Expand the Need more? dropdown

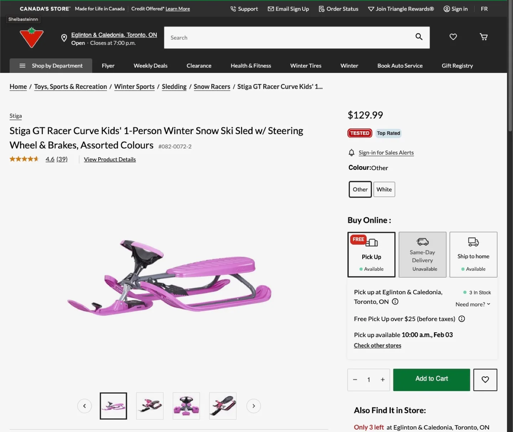pos(473,304)
